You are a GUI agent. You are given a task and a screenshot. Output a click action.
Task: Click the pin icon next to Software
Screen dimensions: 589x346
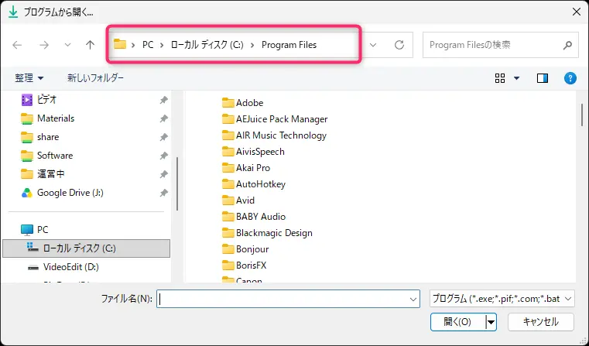click(164, 156)
